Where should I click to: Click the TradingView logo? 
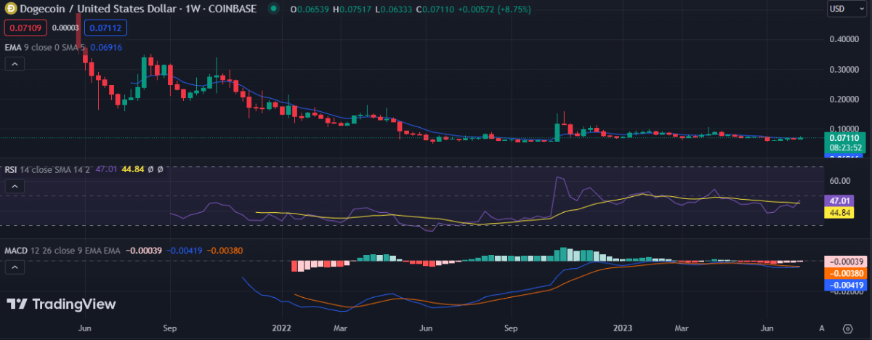click(62, 304)
